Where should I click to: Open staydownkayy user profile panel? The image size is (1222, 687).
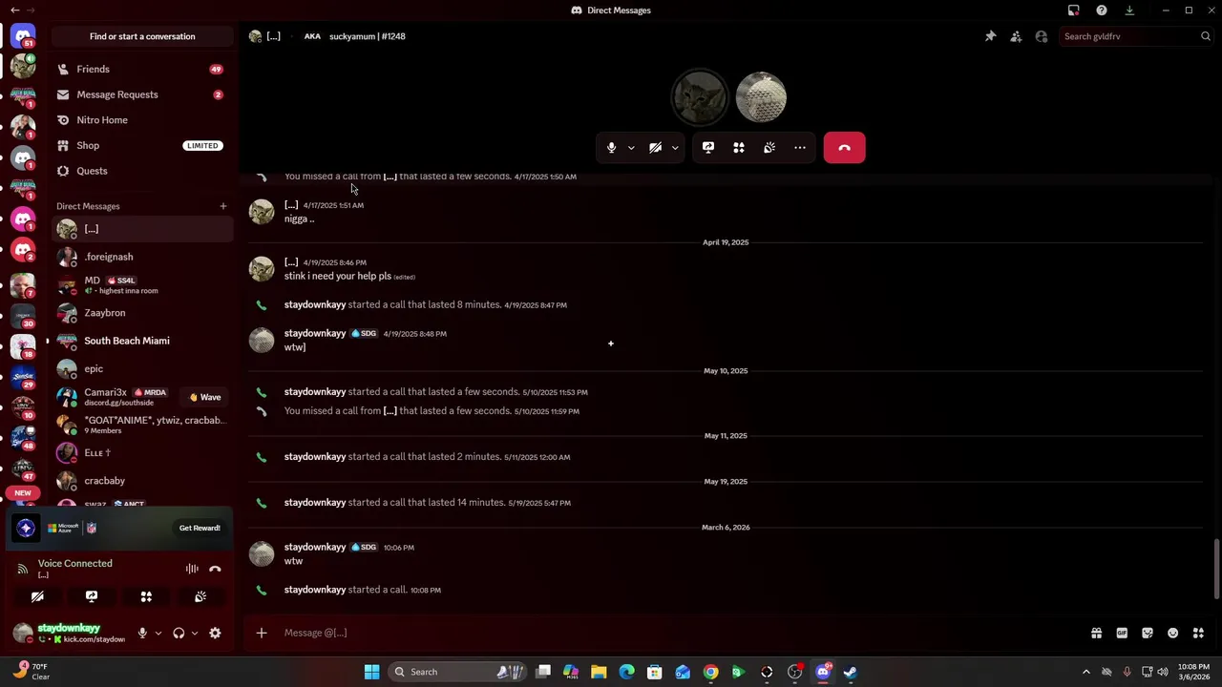(71, 633)
